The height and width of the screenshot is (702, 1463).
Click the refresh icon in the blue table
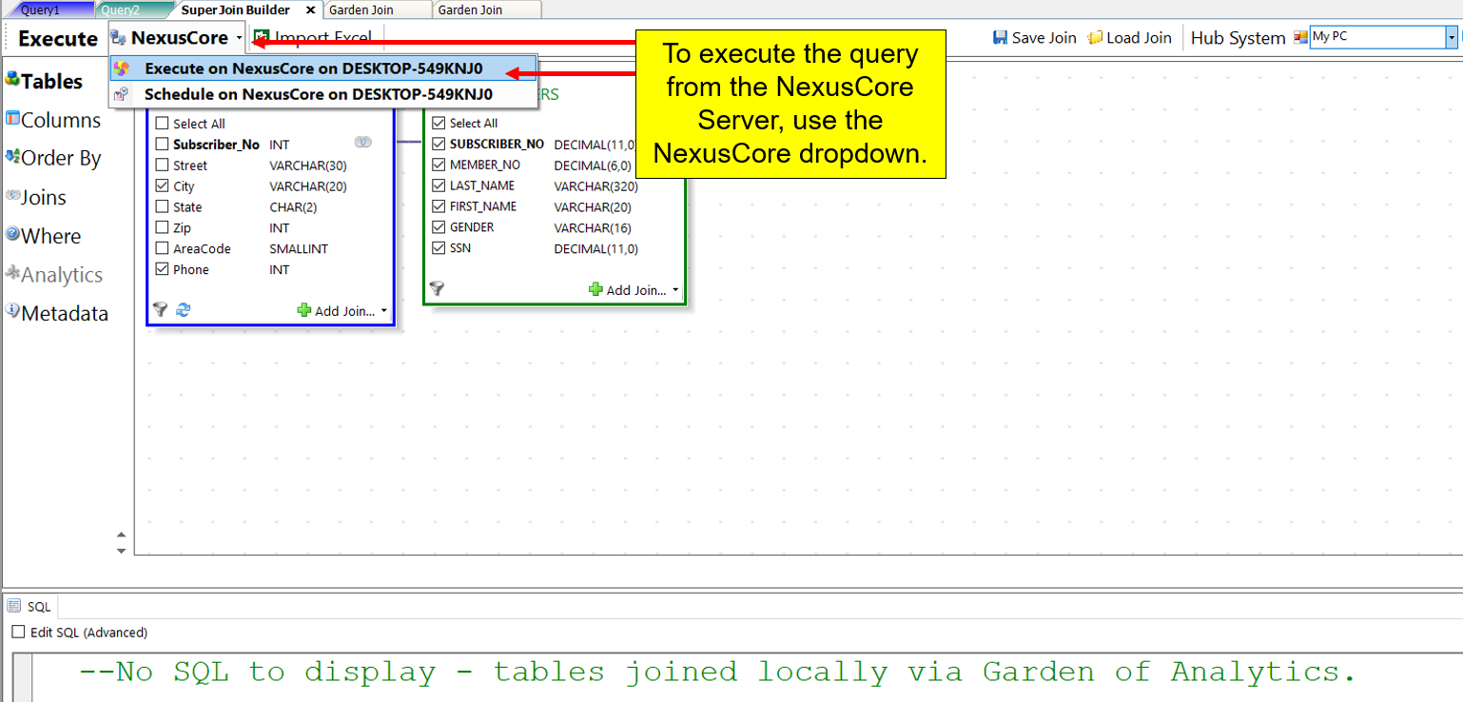click(x=184, y=310)
